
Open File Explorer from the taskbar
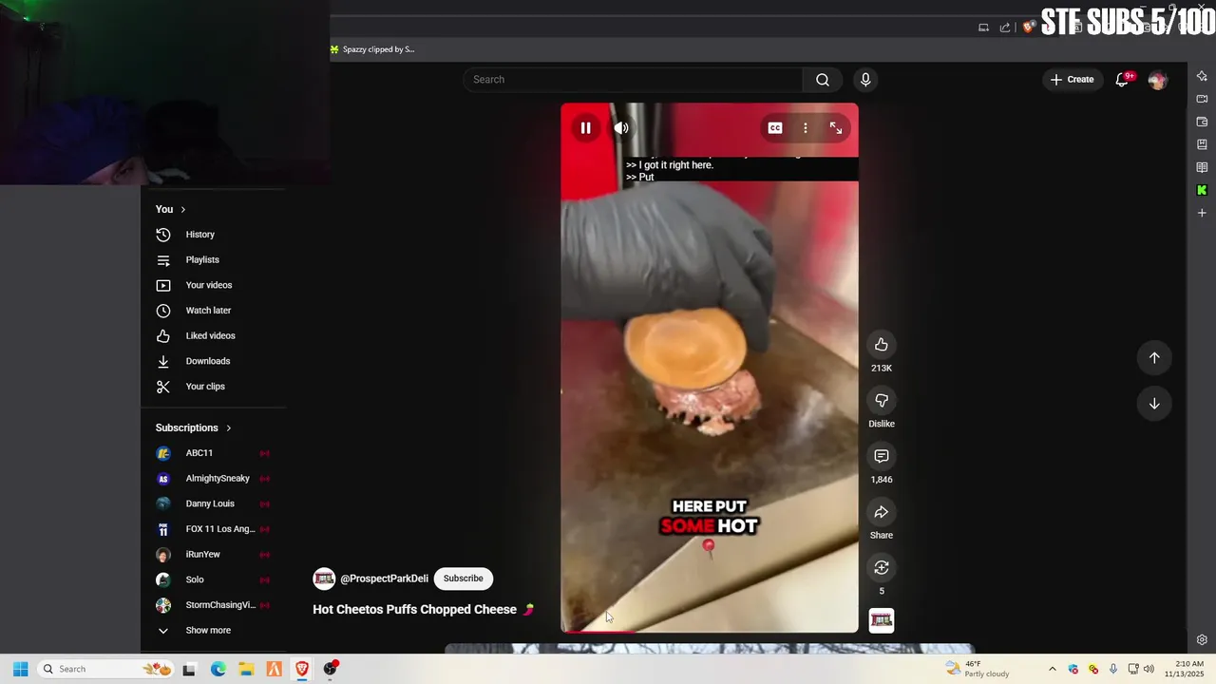pos(245,669)
